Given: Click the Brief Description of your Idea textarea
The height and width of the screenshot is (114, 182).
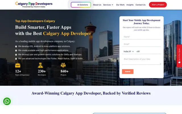Looking at the screenshot, I should click(x=142, y=61).
